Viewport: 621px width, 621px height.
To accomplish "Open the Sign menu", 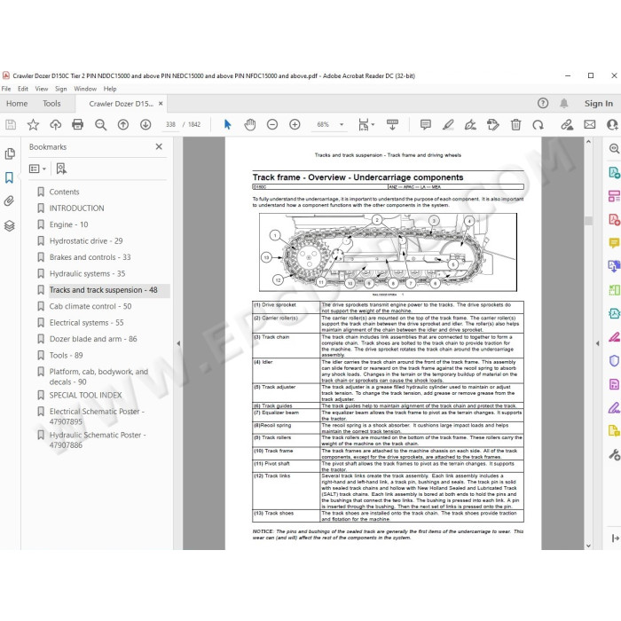I will click(60, 89).
